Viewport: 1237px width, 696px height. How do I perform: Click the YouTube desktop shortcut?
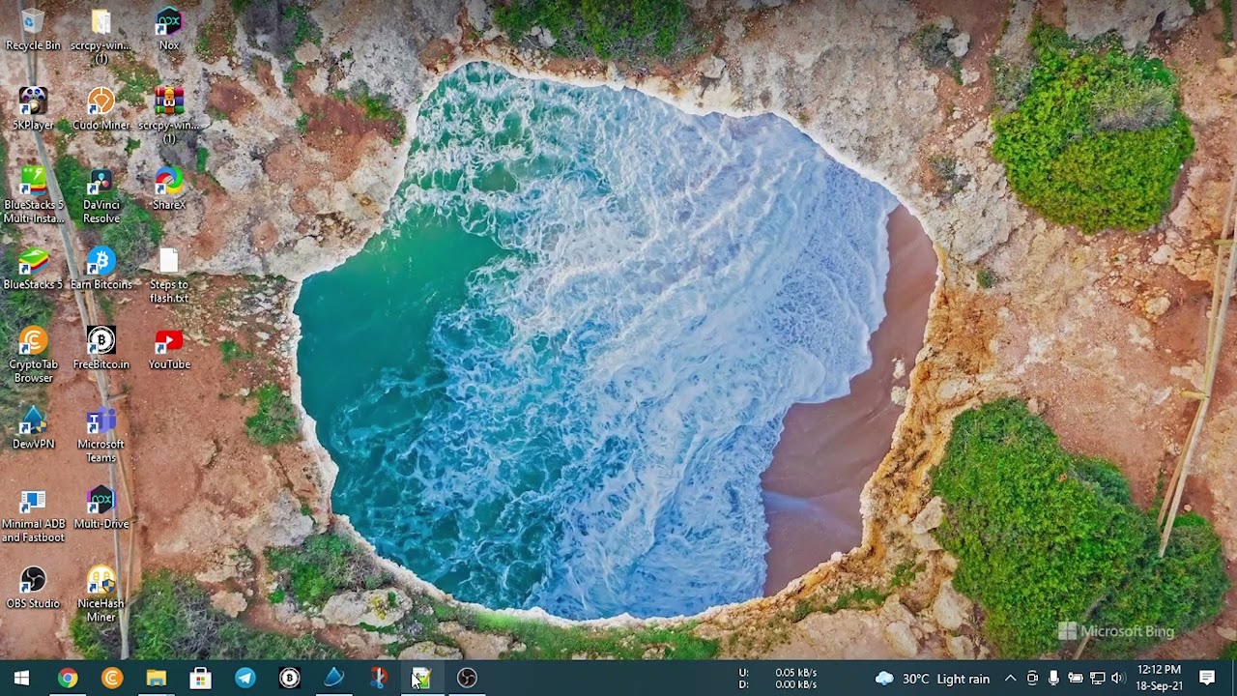(169, 343)
